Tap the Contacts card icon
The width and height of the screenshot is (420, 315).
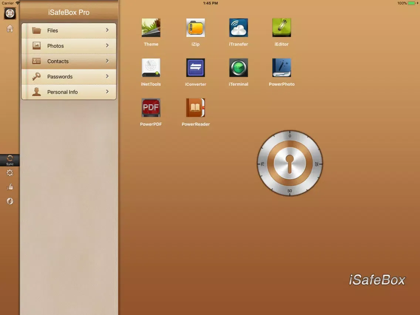37,61
